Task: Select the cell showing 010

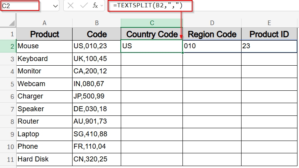Action: 212,46
